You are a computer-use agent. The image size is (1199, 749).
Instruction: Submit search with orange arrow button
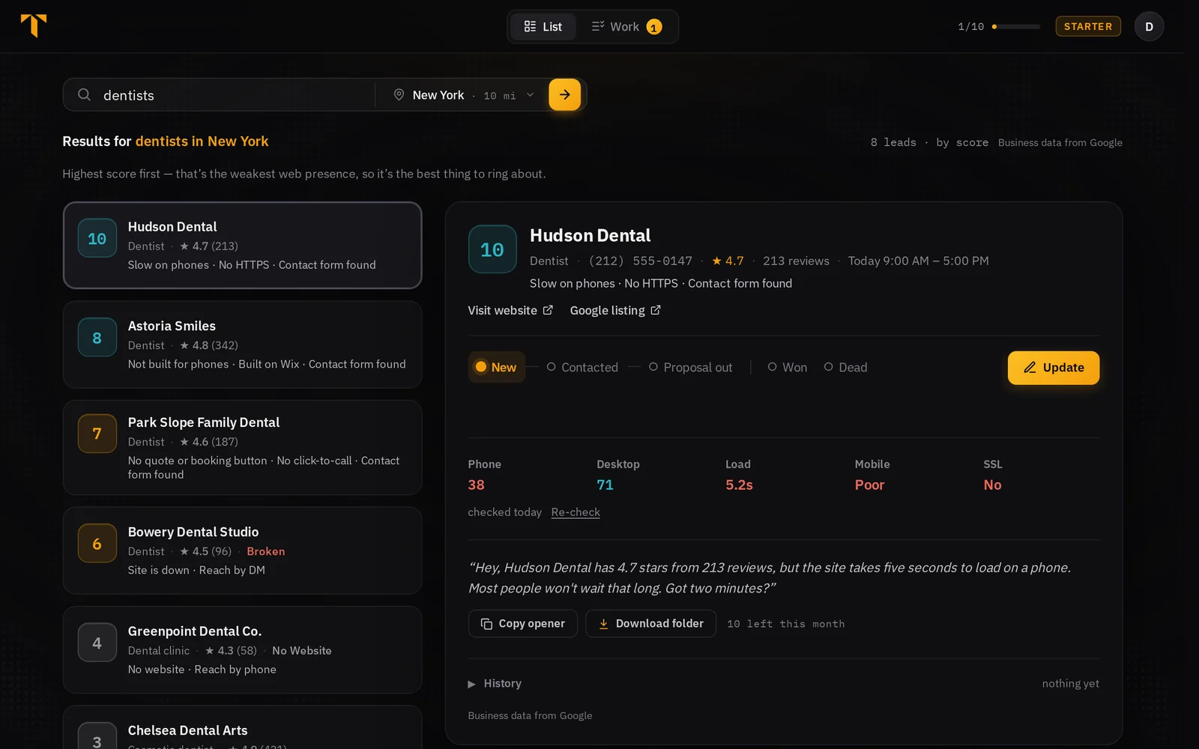pyautogui.click(x=564, y=94)
